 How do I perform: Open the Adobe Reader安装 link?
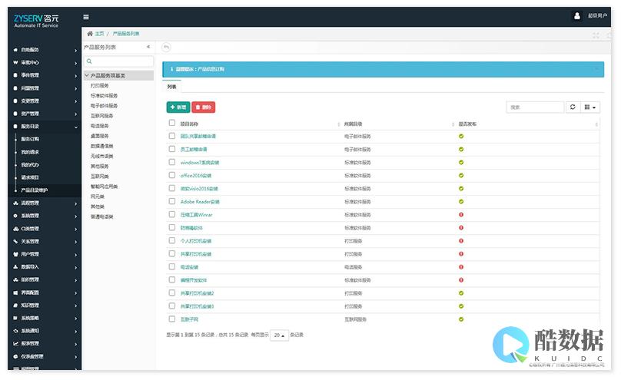pos(200,202)
